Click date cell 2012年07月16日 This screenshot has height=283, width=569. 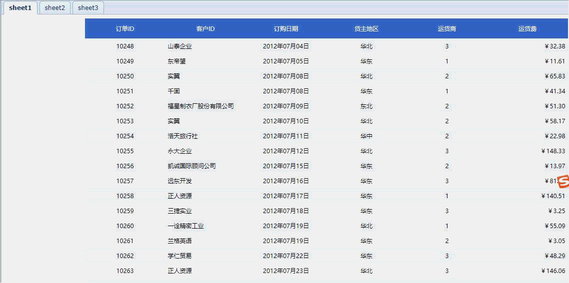(286, 181)
